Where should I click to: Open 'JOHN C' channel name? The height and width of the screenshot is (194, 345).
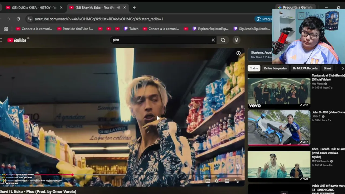(x=316, y=117)
